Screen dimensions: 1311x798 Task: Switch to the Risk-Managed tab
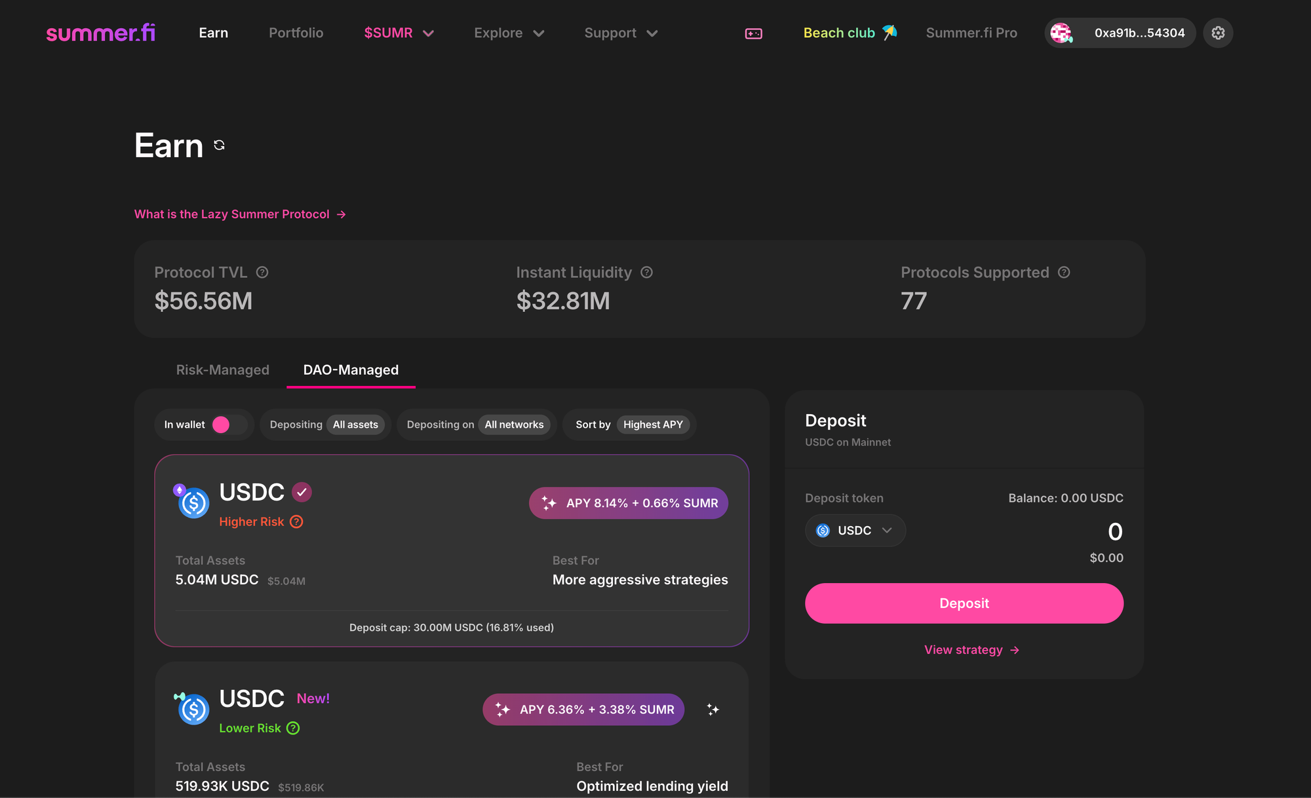222,370
